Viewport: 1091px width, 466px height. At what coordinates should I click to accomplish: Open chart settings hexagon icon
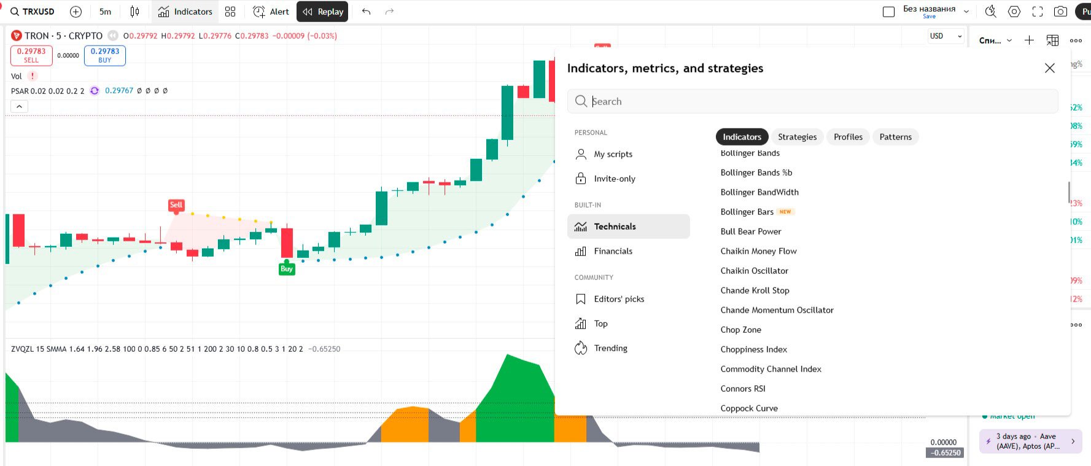[x=1014, y=12]
